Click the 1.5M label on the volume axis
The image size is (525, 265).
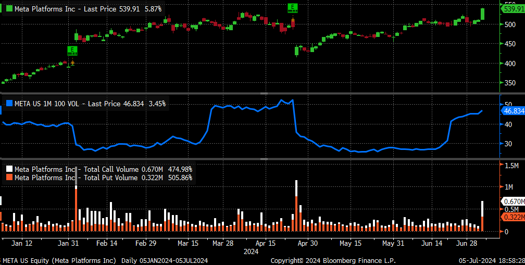point(512,166)
